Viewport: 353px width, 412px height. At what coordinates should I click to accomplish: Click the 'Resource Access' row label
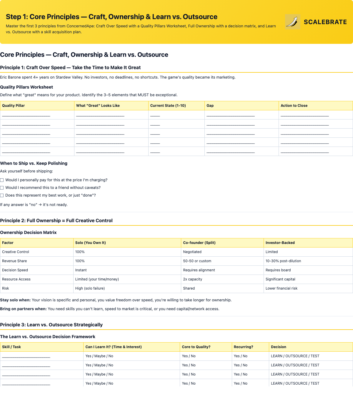point(16,279)
